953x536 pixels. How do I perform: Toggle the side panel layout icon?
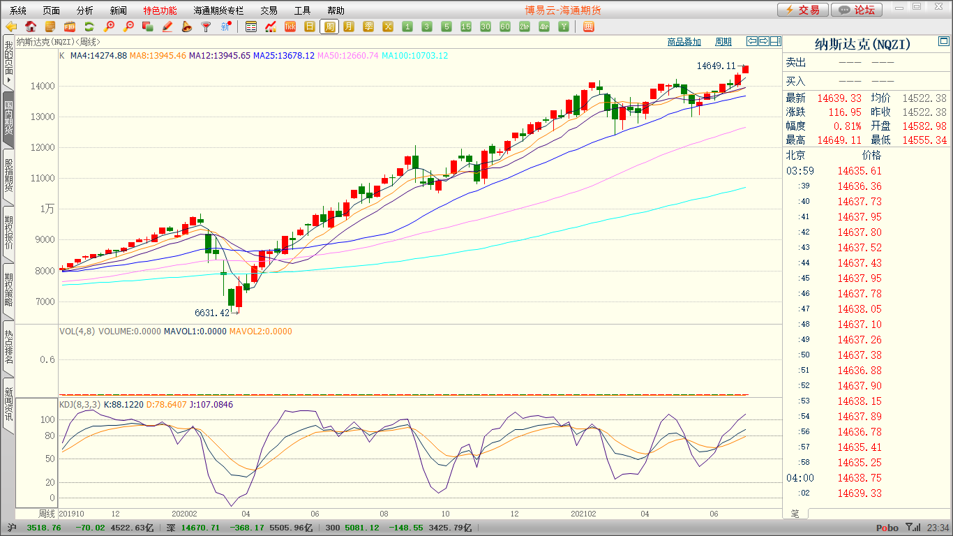point(775,41)
